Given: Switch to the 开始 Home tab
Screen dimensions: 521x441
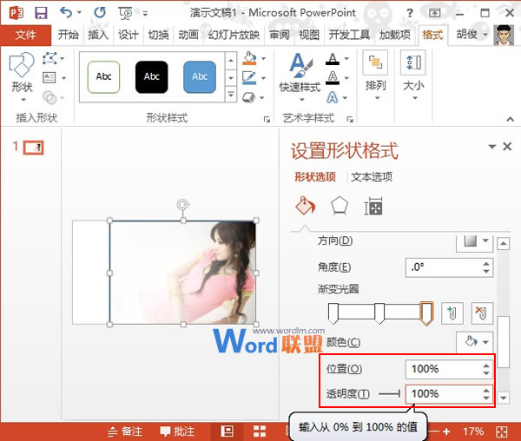Looking at the screenshot, I should [69, 35].
